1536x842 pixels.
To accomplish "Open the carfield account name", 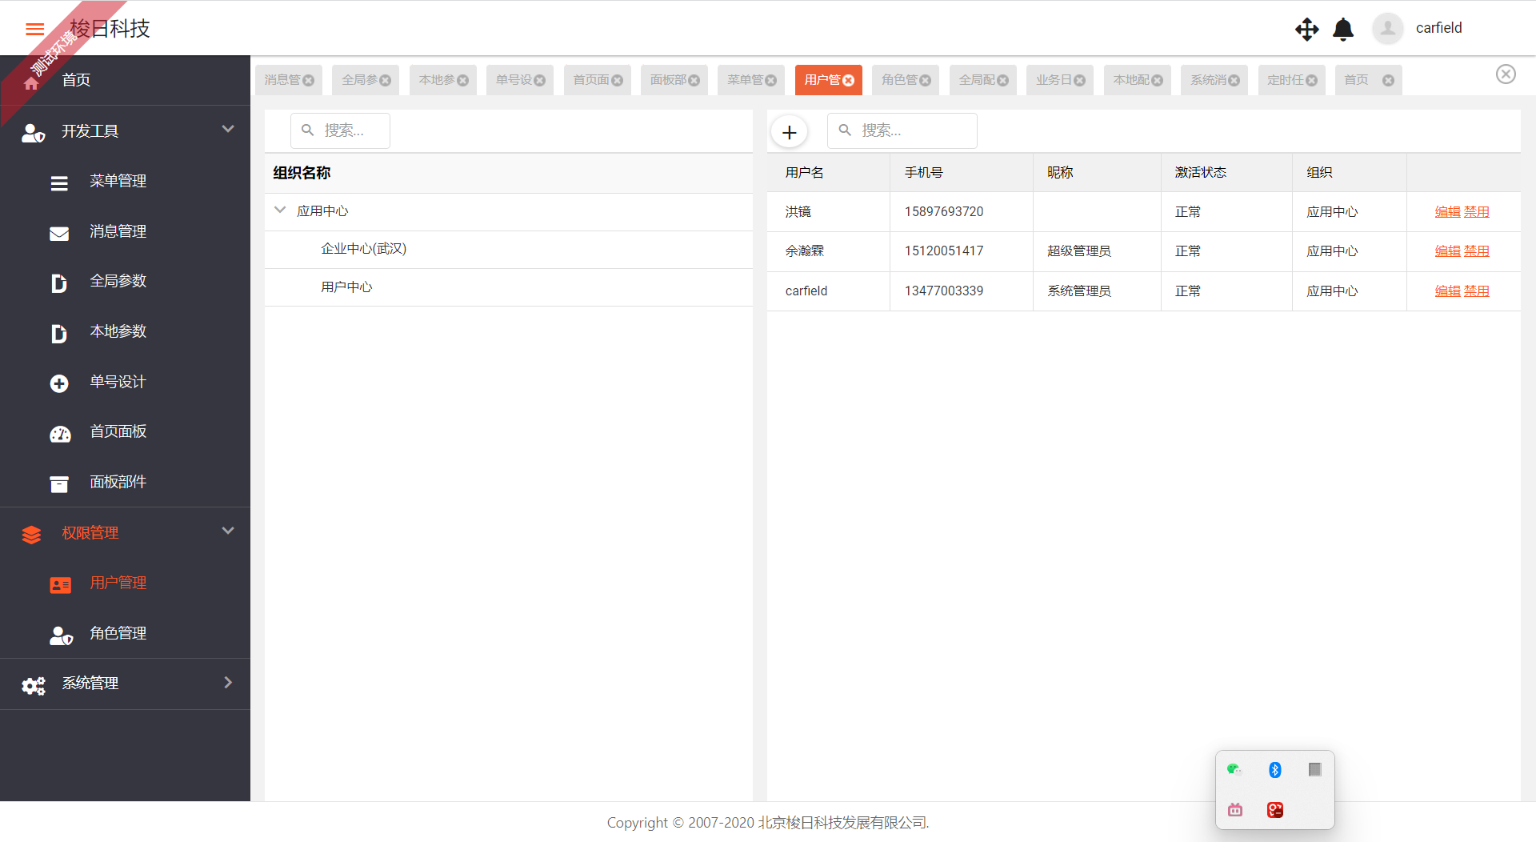I will point(1438,28).
